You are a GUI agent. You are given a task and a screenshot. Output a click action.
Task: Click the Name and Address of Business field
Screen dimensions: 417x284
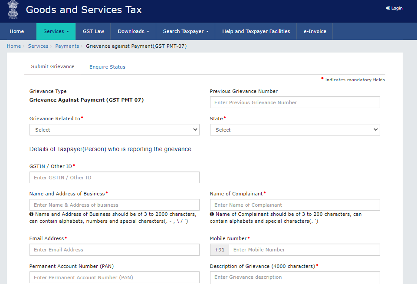[x=115, y=205]
